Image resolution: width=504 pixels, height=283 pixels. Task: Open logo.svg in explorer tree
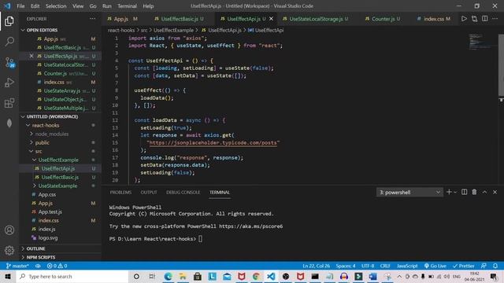(48, 237)
